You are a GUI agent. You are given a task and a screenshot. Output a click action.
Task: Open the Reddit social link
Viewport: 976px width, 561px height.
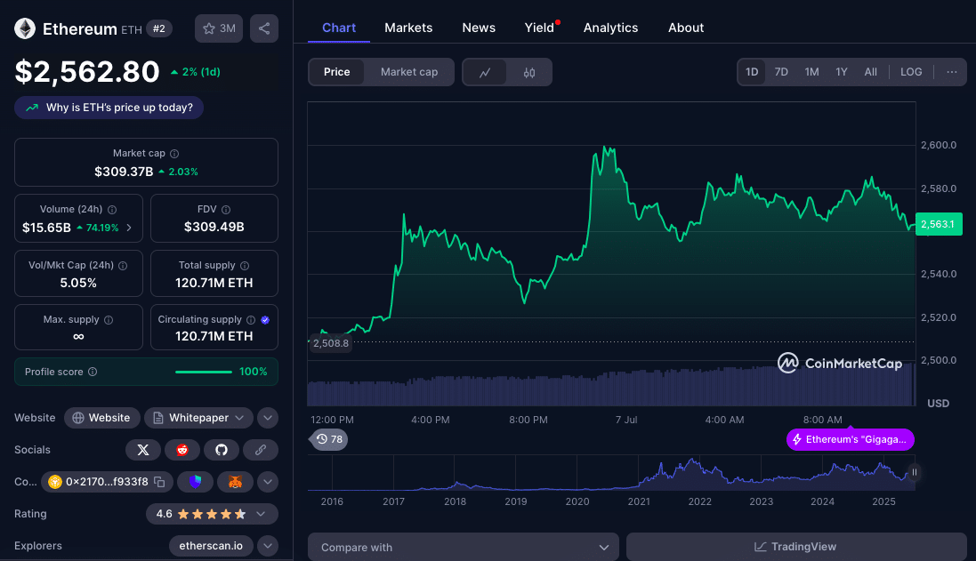(x=182, y=450)
